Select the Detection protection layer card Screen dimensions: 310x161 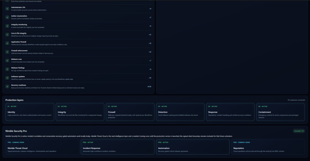click(x=180, y=112)
